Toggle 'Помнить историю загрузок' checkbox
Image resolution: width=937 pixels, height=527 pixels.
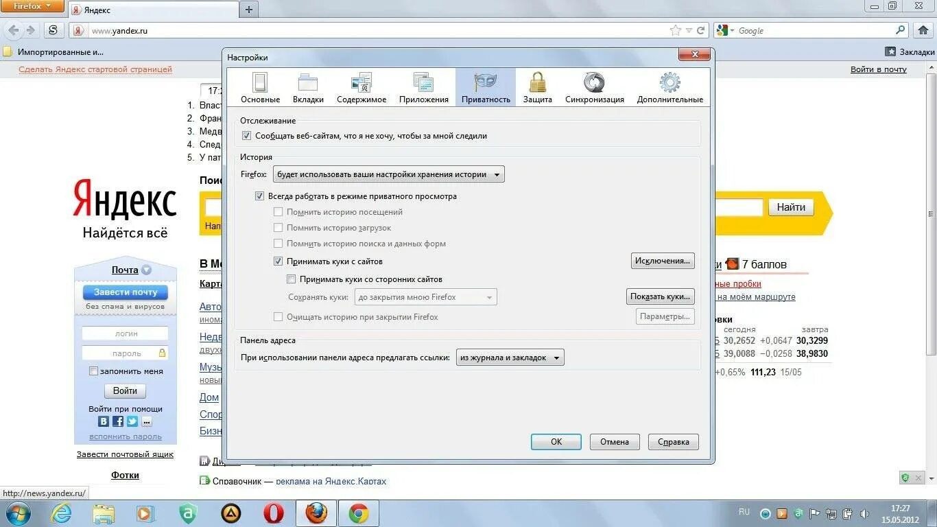[278, 228]
